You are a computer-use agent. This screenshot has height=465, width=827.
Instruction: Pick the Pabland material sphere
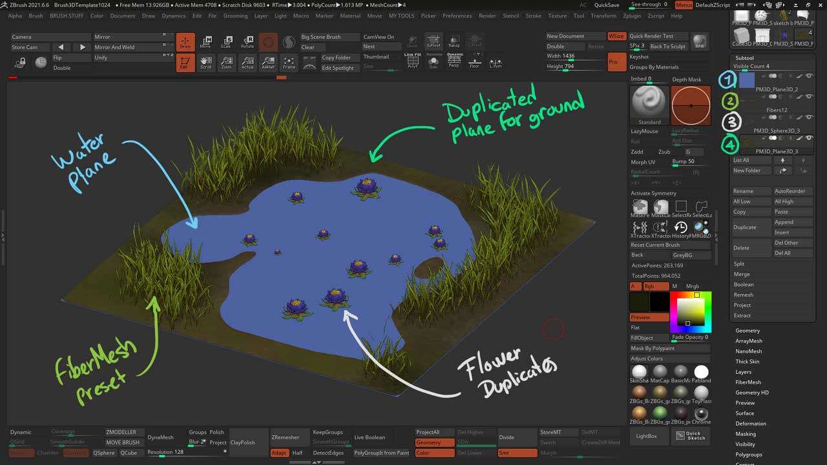pyautogui.click(x=701, y=373)
